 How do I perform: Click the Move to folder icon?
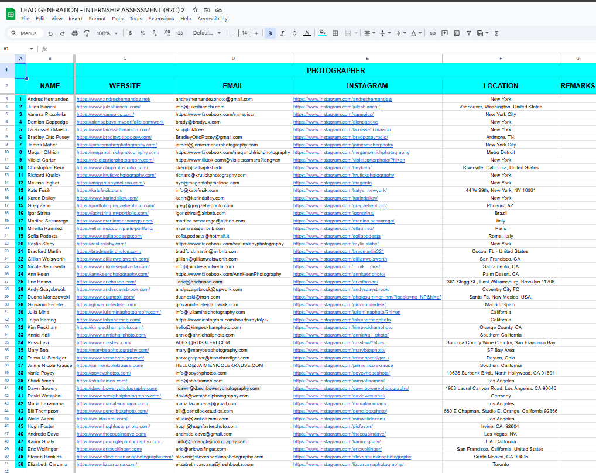click(x=207, y=10)
